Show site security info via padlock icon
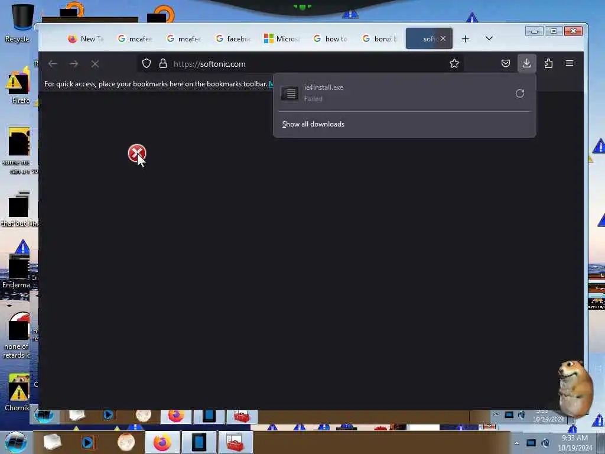Viewport: 605px width, 454px height. tap(163, 64)
